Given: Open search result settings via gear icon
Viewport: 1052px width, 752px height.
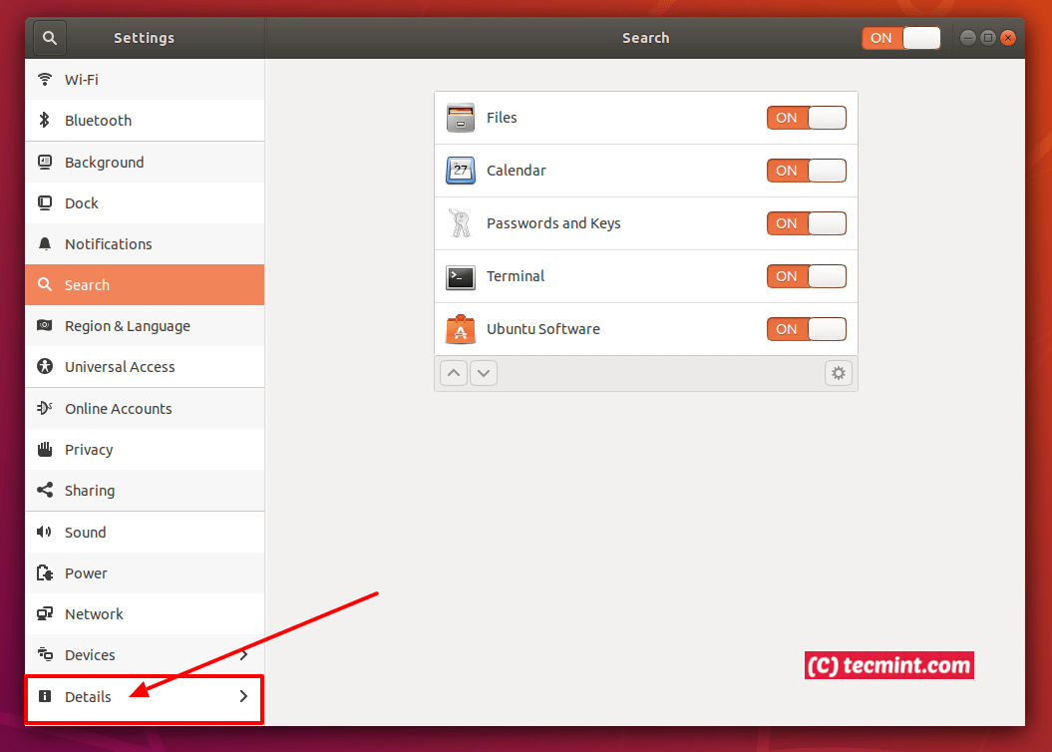Looking at the screenshot, I should [x=838, y=372].
